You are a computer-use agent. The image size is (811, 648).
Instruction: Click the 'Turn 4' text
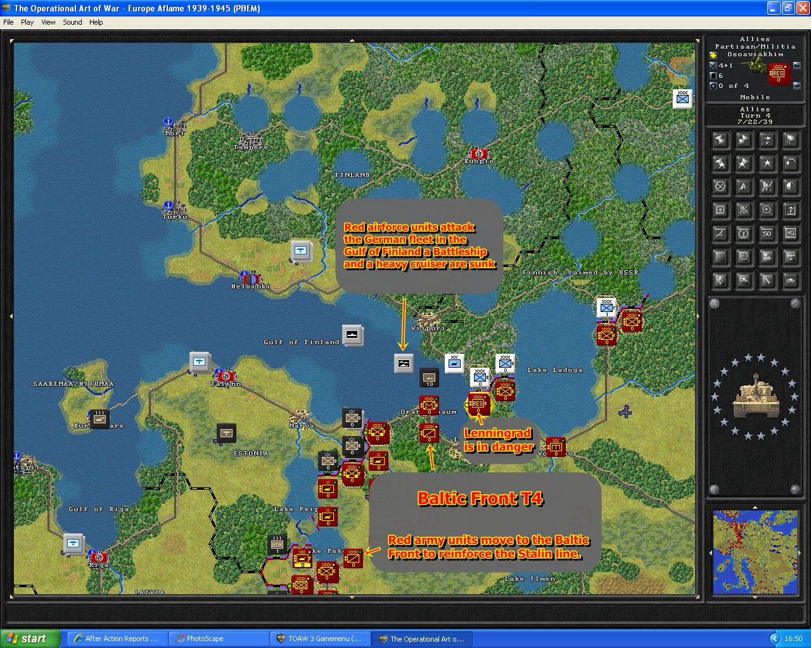pos(755,116)
